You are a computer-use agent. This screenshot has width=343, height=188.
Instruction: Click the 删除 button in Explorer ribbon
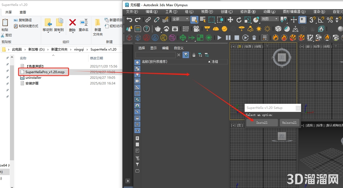(72, 25)
